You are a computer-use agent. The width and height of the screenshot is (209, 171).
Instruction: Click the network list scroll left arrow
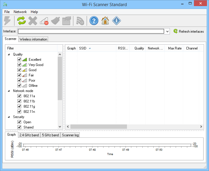coord(68,126)
